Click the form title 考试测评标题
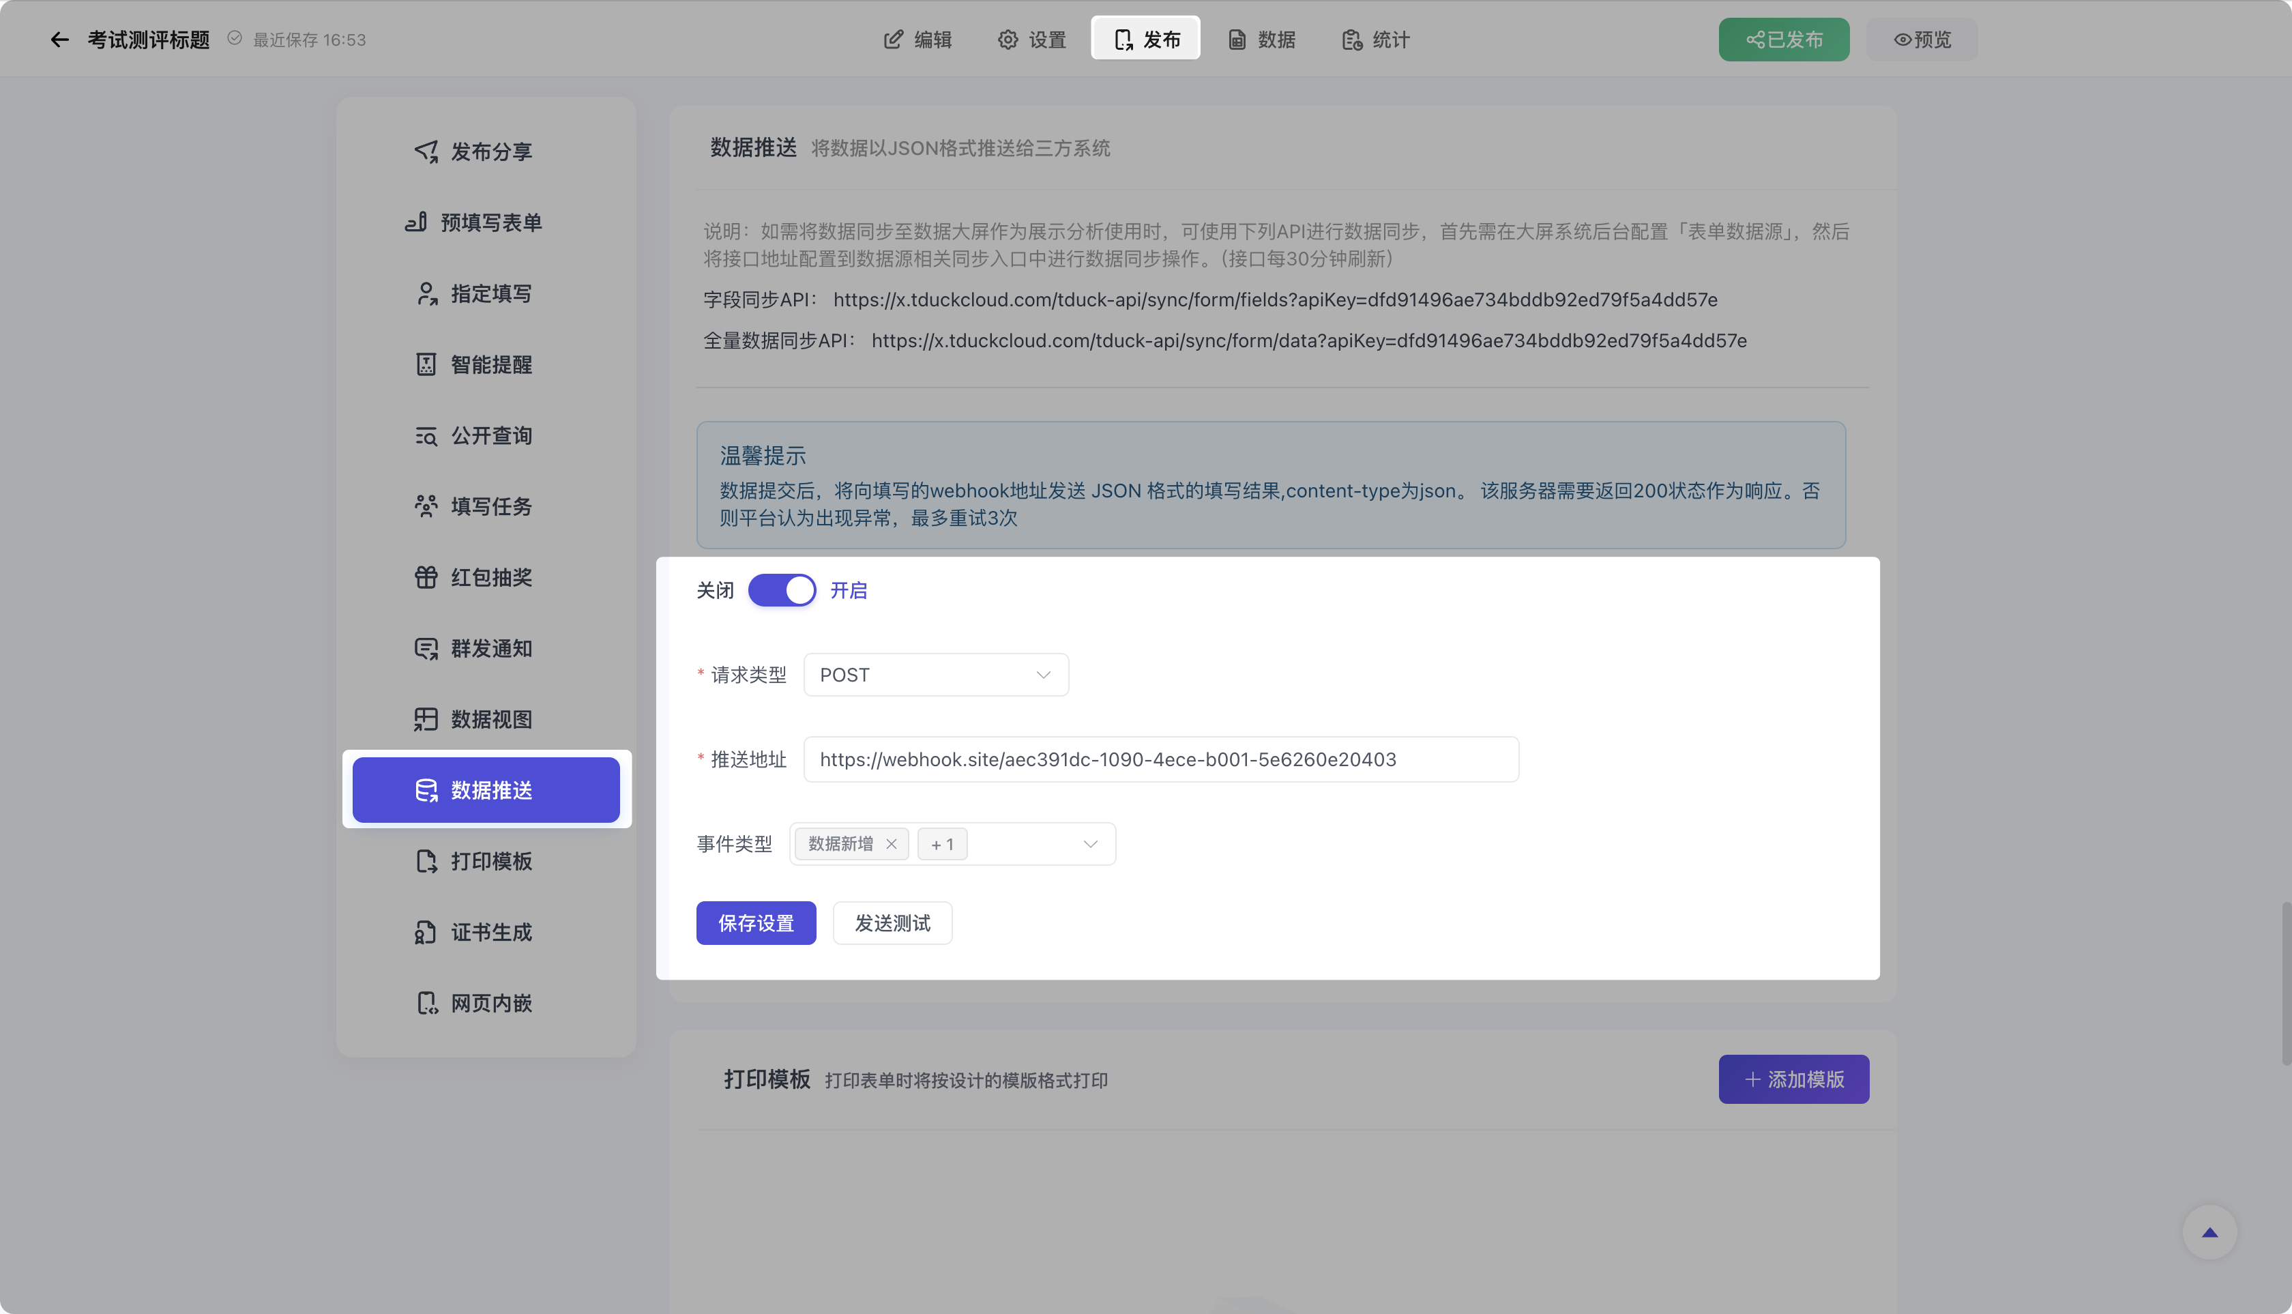Viewport: 2292px width, 1314px height. click(x=149, y=40)
